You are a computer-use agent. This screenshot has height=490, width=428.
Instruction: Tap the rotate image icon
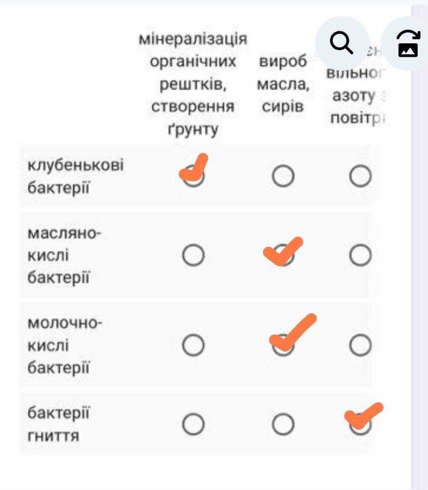408,43
